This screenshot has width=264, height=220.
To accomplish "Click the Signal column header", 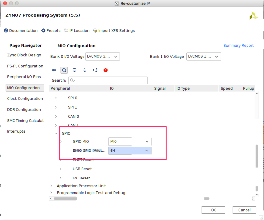I will (163, 88).
